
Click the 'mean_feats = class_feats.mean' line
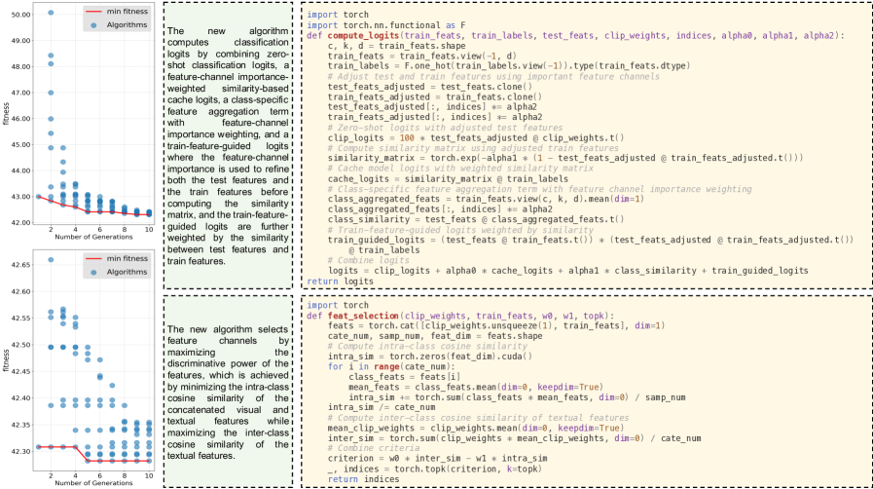coord(476,387)
